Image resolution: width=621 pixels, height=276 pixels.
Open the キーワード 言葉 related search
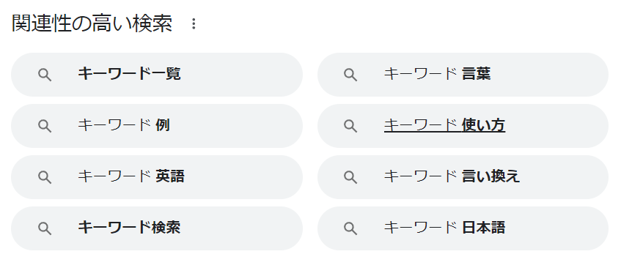tap(437, 75)
